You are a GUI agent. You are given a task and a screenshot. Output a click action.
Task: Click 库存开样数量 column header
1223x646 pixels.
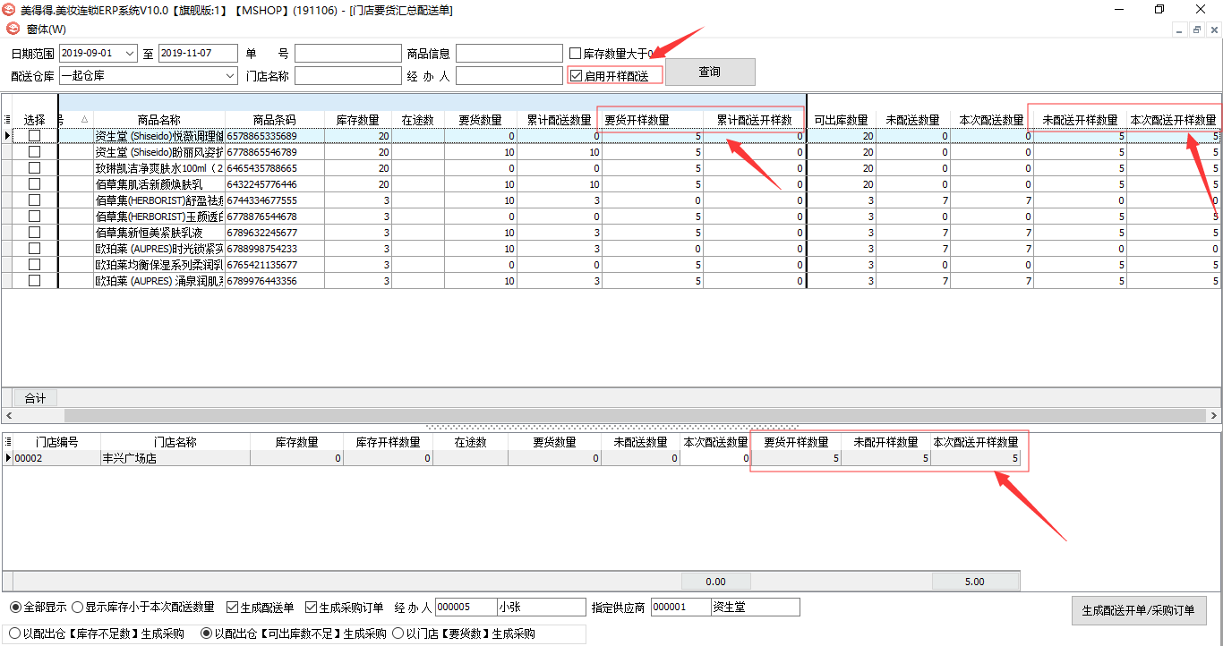tap(388, 442)
